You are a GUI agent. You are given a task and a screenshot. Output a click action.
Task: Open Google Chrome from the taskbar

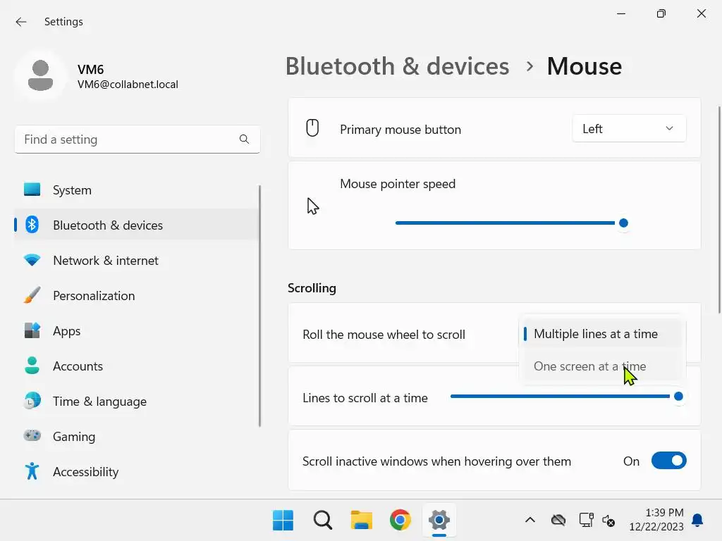(x=400, y=521)
